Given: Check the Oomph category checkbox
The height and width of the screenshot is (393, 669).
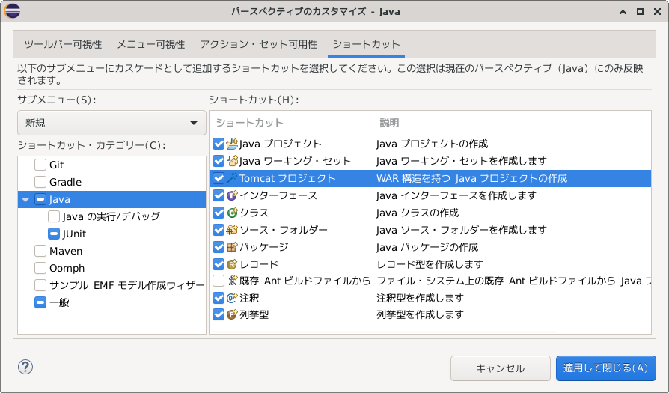Looking at the screenshot, I should [x=40, y=268].
